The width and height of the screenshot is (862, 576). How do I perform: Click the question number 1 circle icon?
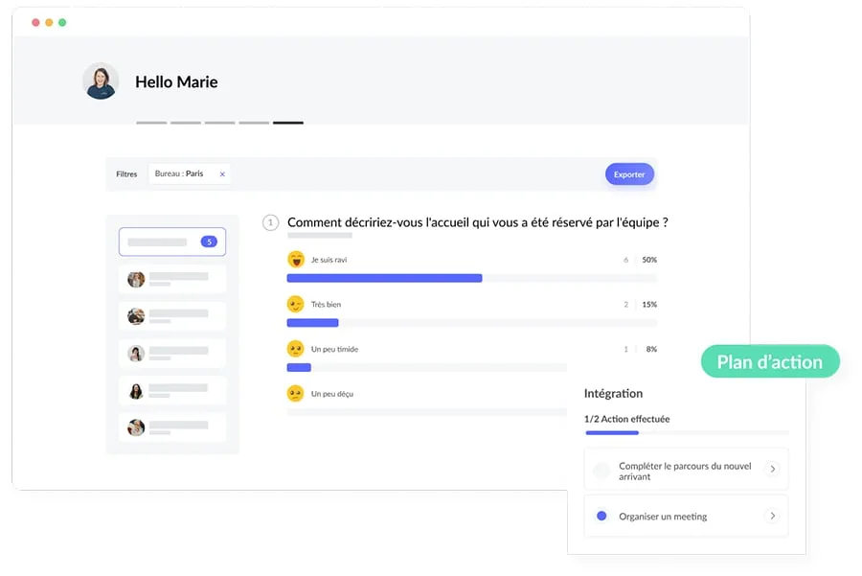270,222
